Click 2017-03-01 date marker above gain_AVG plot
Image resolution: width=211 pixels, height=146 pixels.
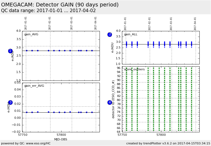[x=72, y=23]
